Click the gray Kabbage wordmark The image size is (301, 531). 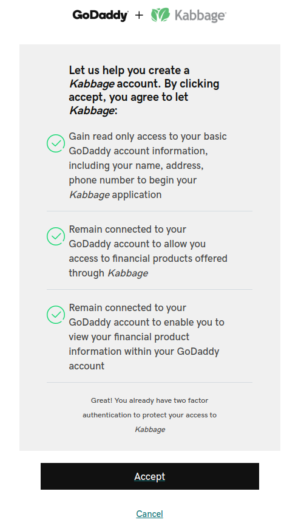tap(200, 16)
